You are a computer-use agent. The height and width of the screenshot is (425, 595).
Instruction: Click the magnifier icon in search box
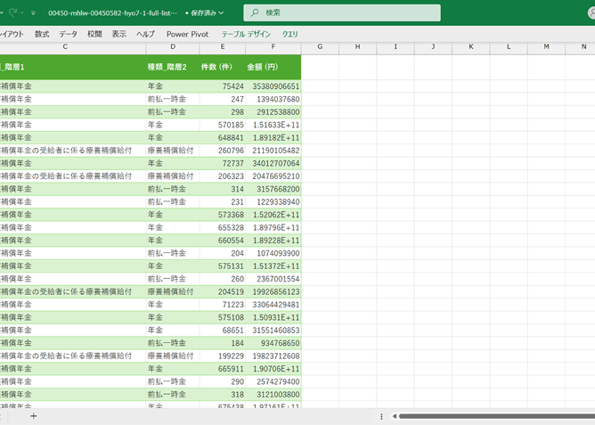[254, 13]
